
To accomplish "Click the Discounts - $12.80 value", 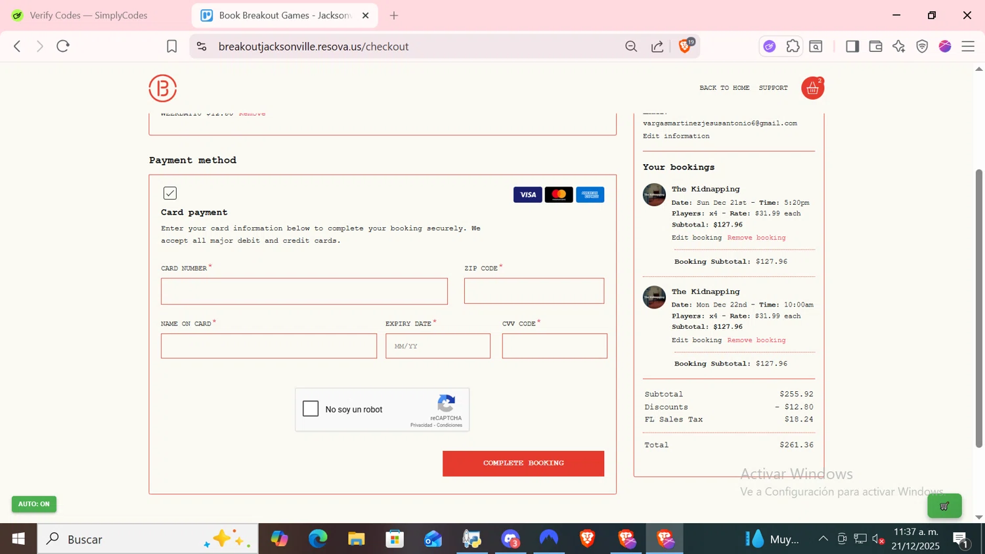I will click(795, 407).
